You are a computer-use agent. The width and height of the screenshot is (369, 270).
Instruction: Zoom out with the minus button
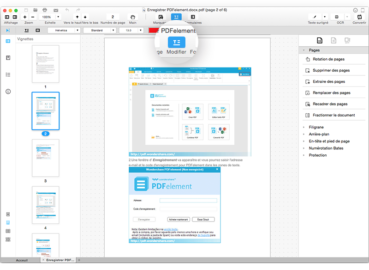33,17
